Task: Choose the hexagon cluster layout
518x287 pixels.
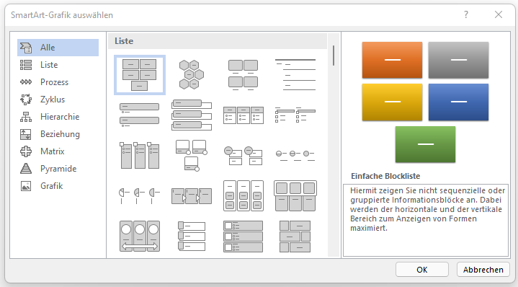Action: coord(191,75)
